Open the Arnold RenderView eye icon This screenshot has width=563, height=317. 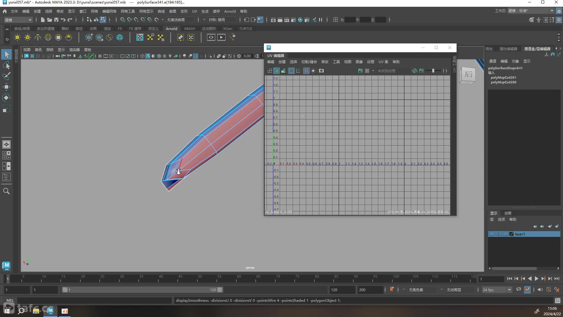tap(211, 37)
